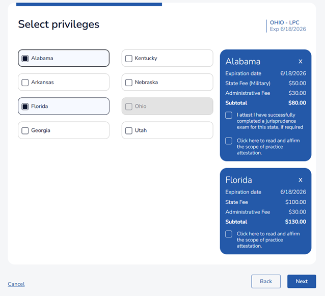This screenshot has width=325, height=296.
Task: Click the disabled Ohio option
Action: 167,106
